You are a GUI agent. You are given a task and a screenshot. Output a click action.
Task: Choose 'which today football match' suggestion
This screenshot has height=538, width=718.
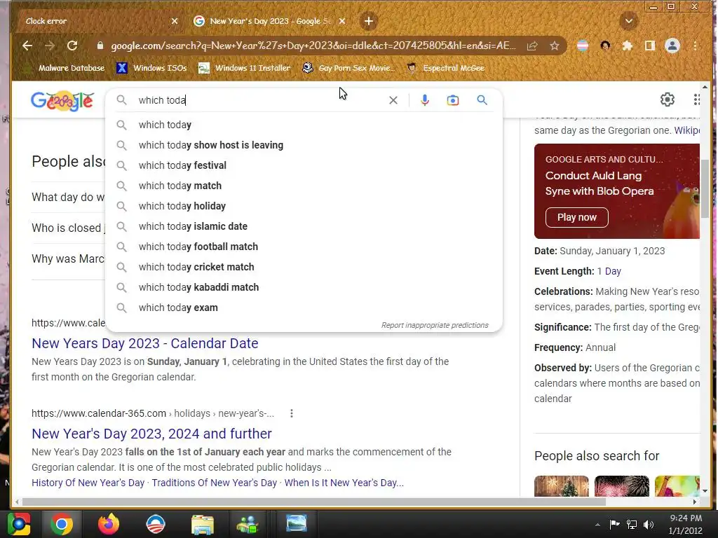coord(304,247)
